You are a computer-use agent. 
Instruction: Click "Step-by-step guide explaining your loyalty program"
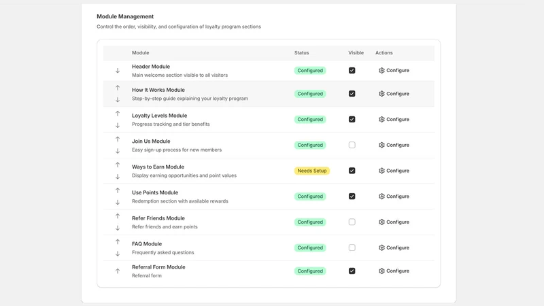(190, 99)
